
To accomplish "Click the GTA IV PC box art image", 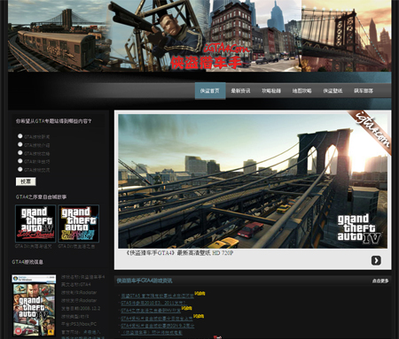I will [x=34, y=305].
